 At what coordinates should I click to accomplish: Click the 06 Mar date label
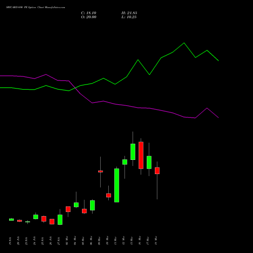pyautogui.click(x=91, y=240)
